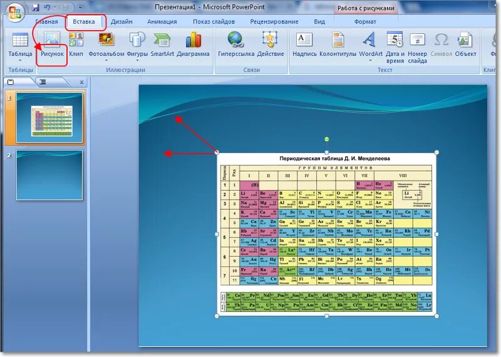Undo the last action in the quick access toolbar
The image size is (501, 357).
tap(48, 7)
